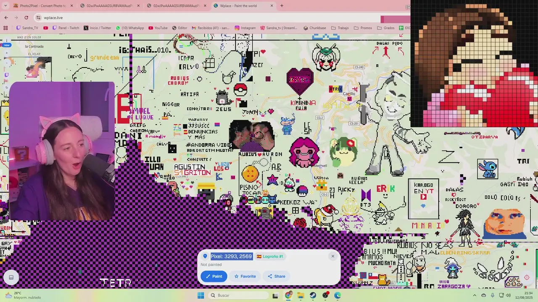Open the black taskbar icon with red dot
The height and width of the screenshot is (302, 538).
point(325,295)
